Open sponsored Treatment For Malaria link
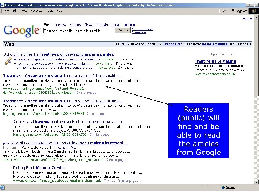 [x=215, y=61]
